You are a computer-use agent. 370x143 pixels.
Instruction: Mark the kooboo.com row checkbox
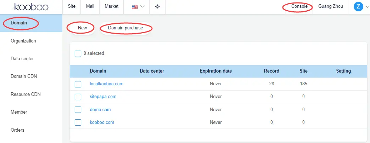tap(78, 122)
